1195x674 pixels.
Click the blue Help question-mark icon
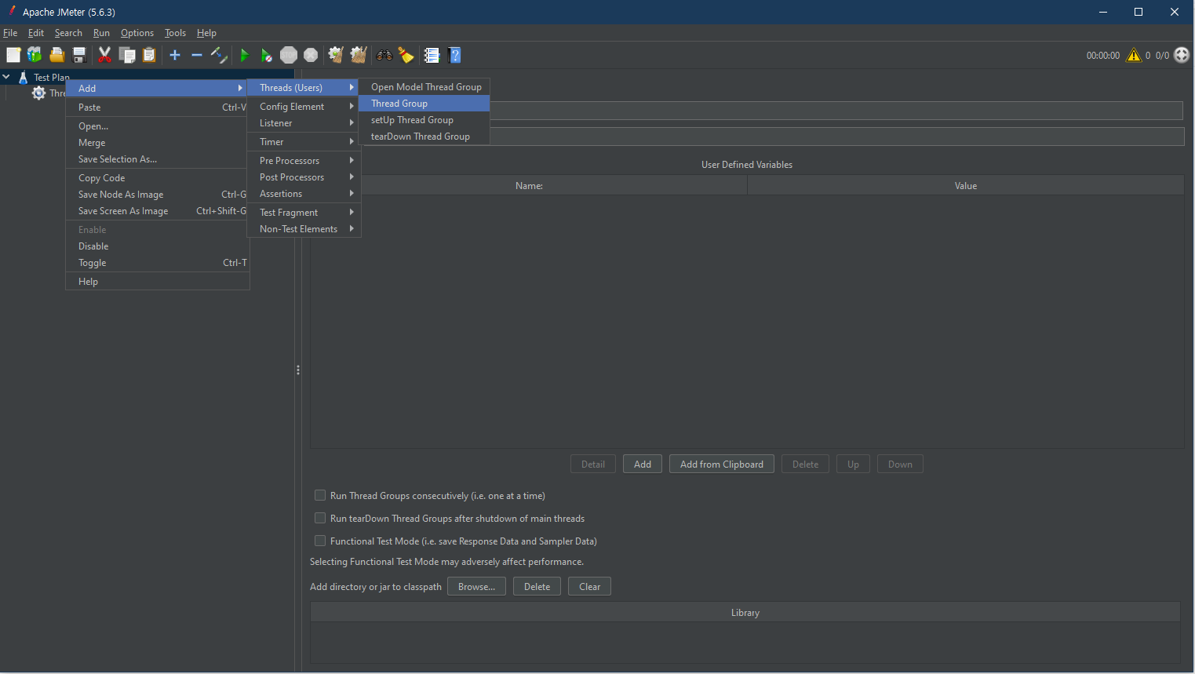click(454, 55)
